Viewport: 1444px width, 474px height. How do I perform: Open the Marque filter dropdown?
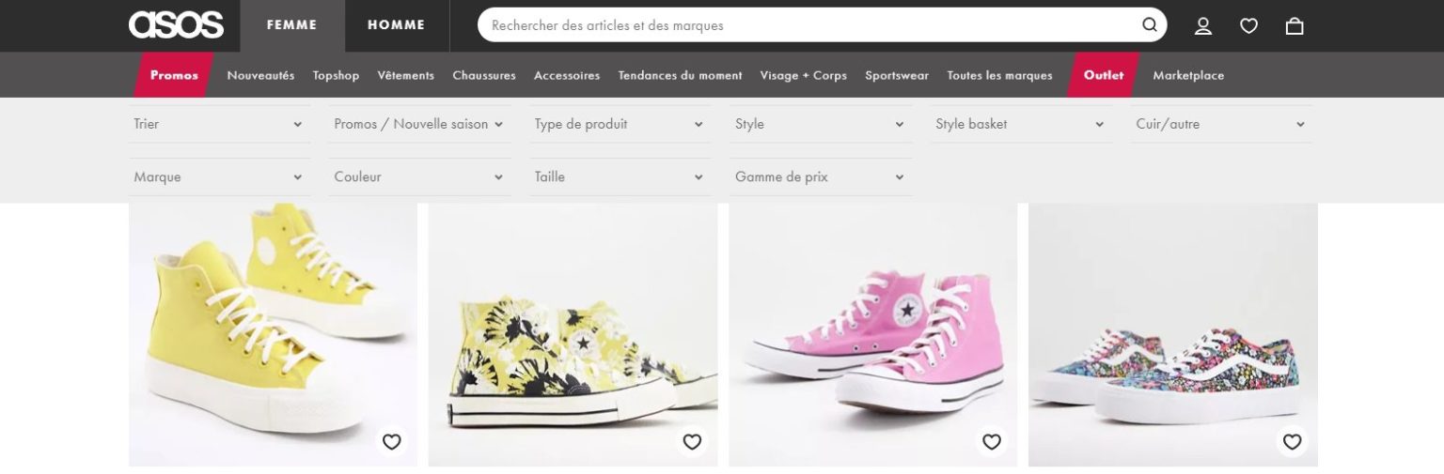(218, 176)
